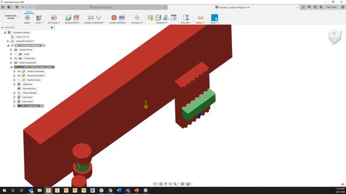The width and height of the screenshot is (346, 194).
Task: Open the Study Materials tool
Action: [137, 18]
